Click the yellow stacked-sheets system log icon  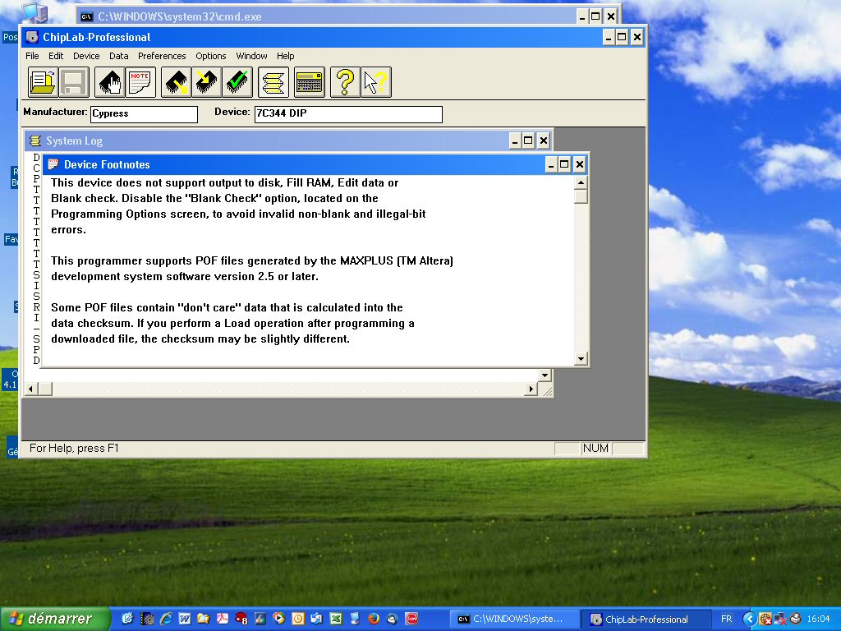(273, 82)
